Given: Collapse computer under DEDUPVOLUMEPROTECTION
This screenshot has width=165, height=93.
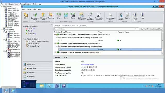Looking at the screenshot, I should point(56,38).
